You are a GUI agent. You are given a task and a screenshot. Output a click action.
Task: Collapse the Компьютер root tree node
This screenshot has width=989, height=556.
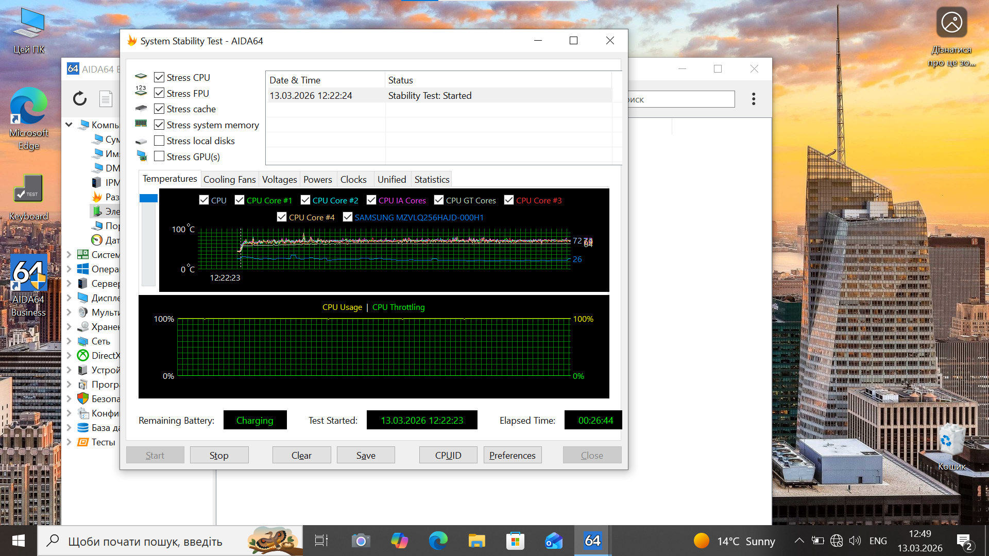click(69, 125)
